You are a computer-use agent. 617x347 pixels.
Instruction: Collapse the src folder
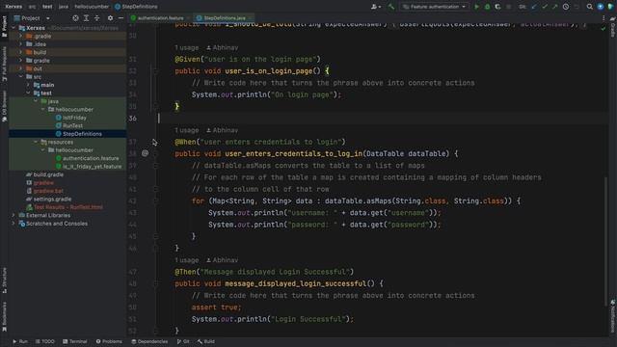tap(21, 77)
